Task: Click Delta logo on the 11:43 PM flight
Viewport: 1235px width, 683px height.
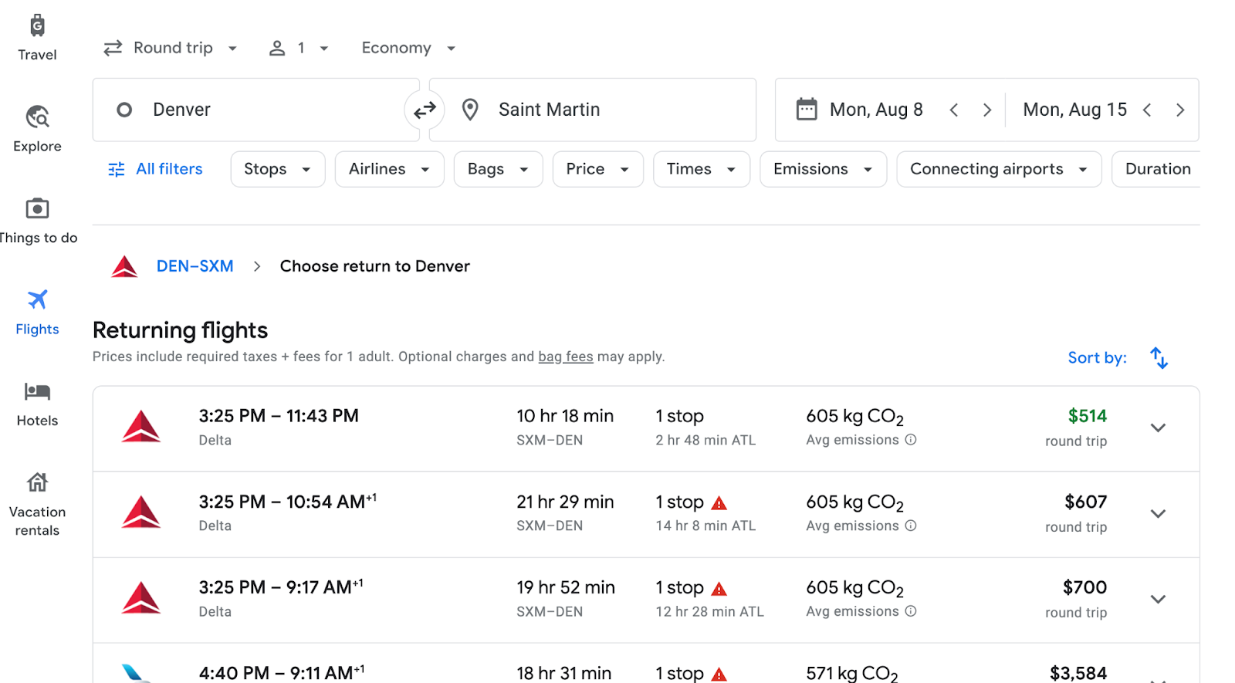Action: (141, 427)
